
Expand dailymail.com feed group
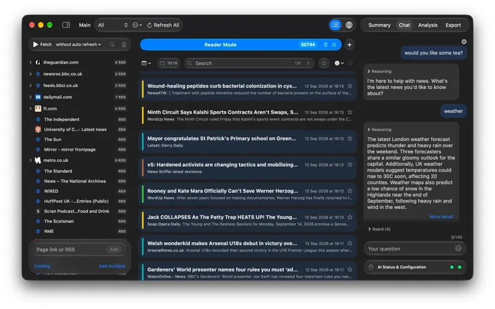[x=30, y=97]
